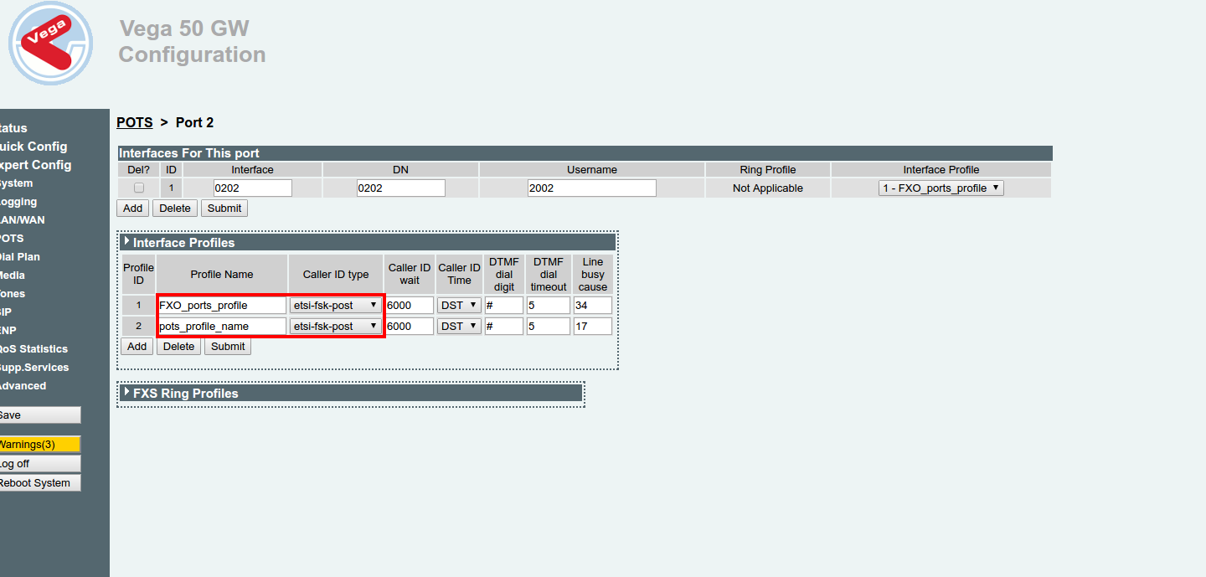Open the Interface Profile dropdown for interface 1

pos(941,188)
